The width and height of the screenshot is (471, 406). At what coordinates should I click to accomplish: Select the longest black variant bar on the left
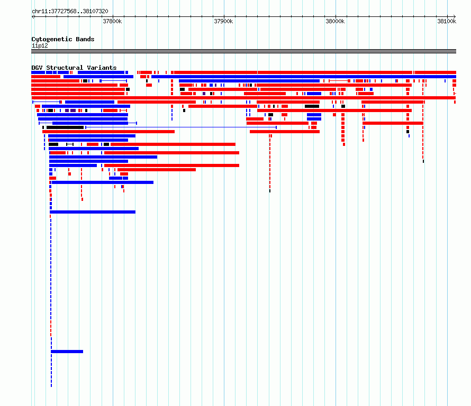click(x=65, y=127)
